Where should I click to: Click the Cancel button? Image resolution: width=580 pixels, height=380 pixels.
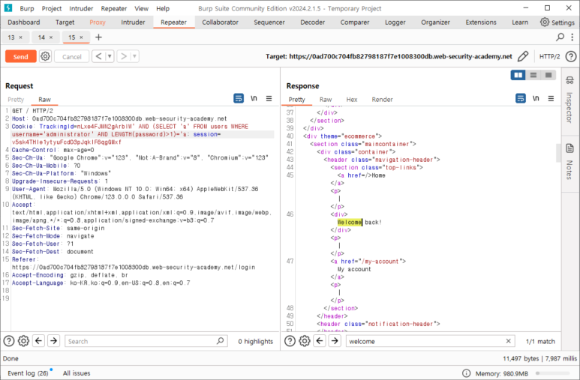click(72, 56)
